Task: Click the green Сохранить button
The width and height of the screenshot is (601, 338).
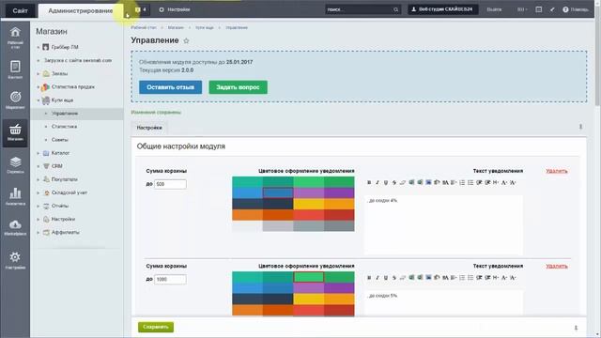Action: click(156, 327)
